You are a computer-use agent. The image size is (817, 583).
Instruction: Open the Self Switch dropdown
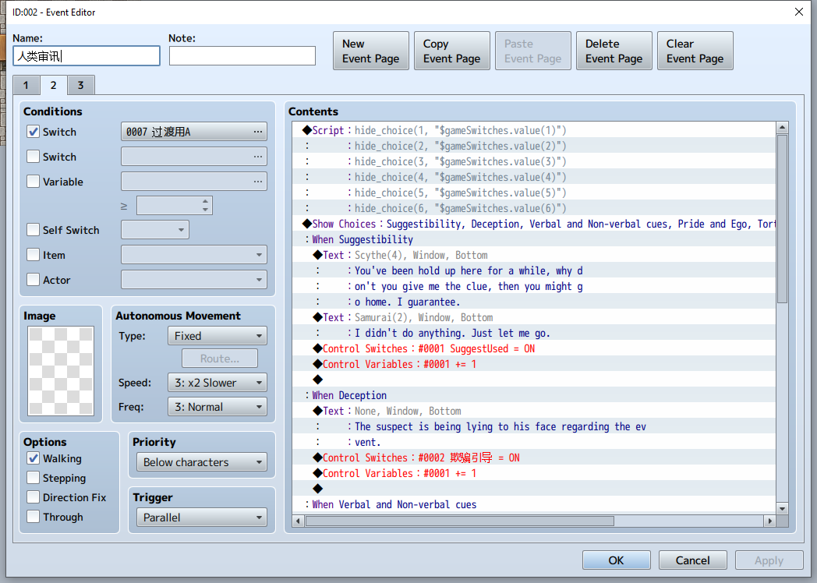pos(155,230)
